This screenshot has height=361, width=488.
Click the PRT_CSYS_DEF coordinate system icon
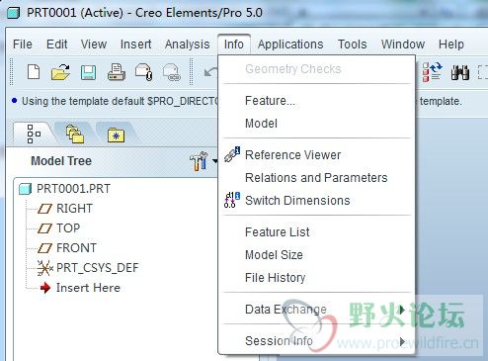tap(44, 268)
